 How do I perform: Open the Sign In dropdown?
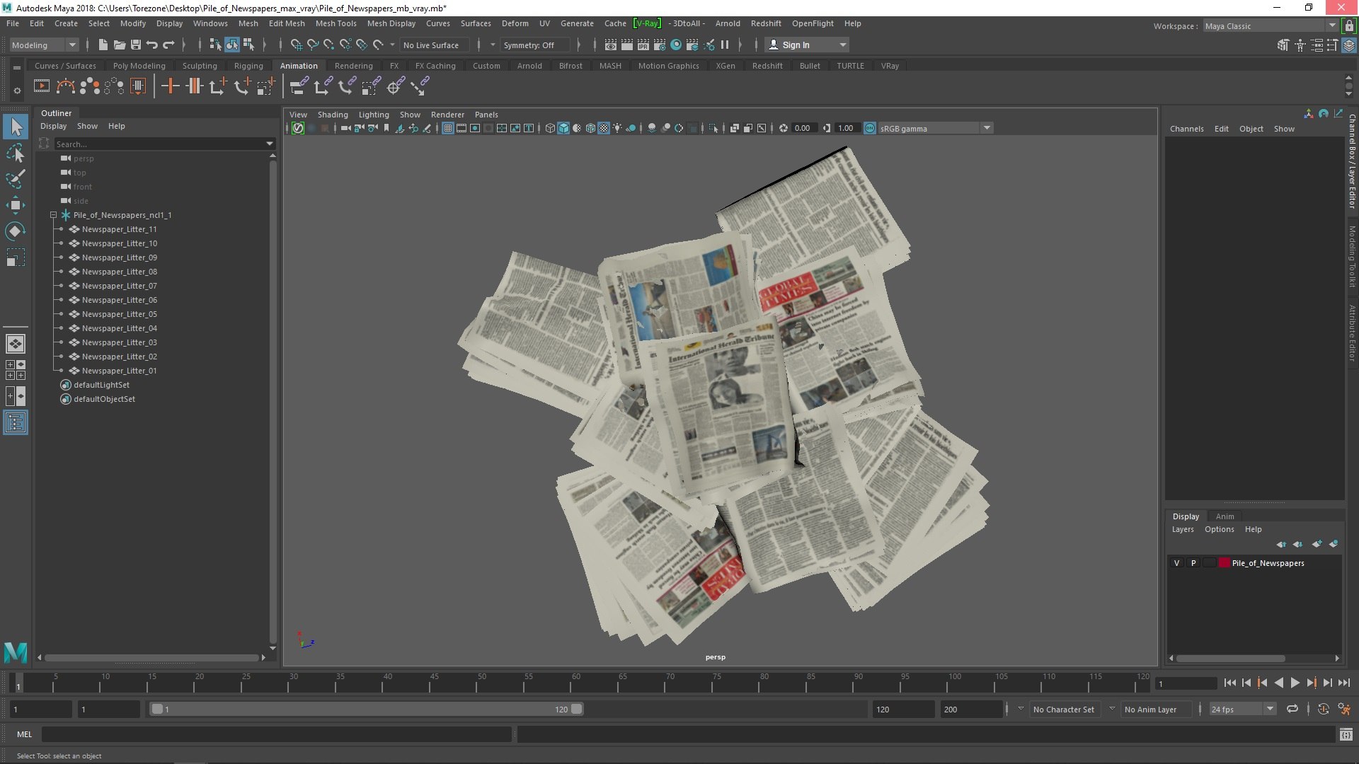(x=808, y=45)
